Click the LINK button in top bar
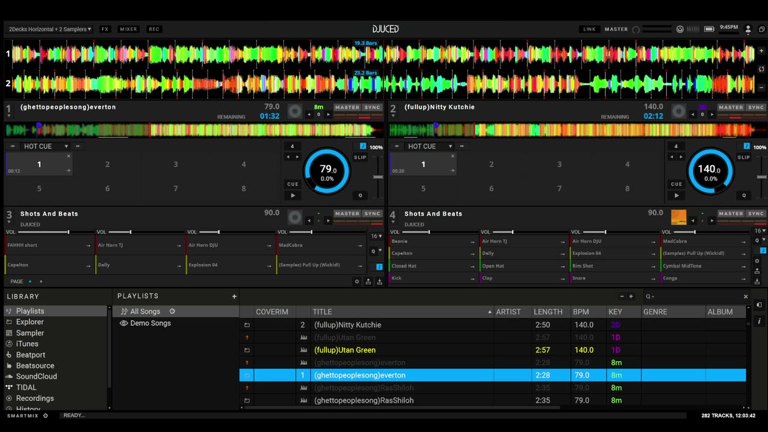Viewport: 768px width, 432px height. [x=589, y=29]
